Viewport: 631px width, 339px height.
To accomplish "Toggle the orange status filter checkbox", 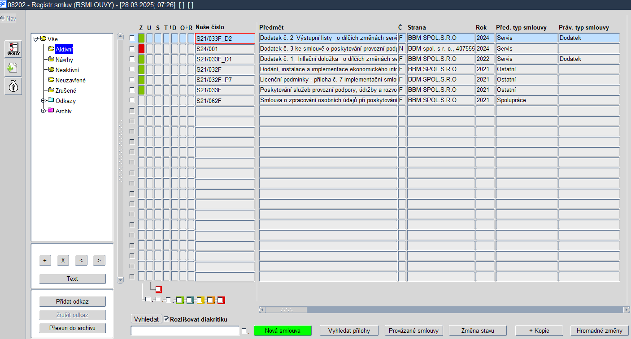I will click(211, 300).
